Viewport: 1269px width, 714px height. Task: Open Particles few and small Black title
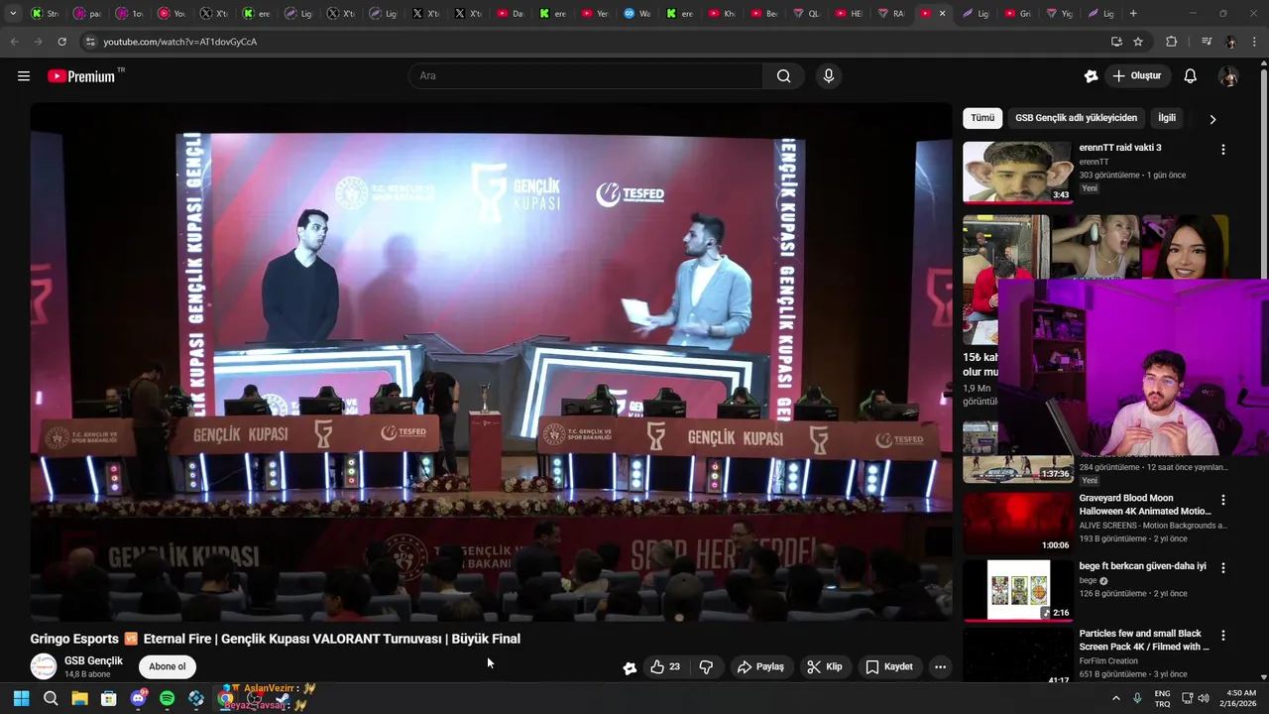[1144, 640]
